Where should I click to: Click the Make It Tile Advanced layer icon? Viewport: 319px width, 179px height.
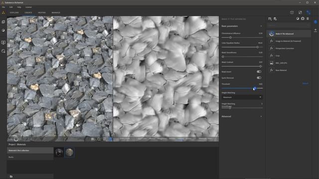point(271,34)
